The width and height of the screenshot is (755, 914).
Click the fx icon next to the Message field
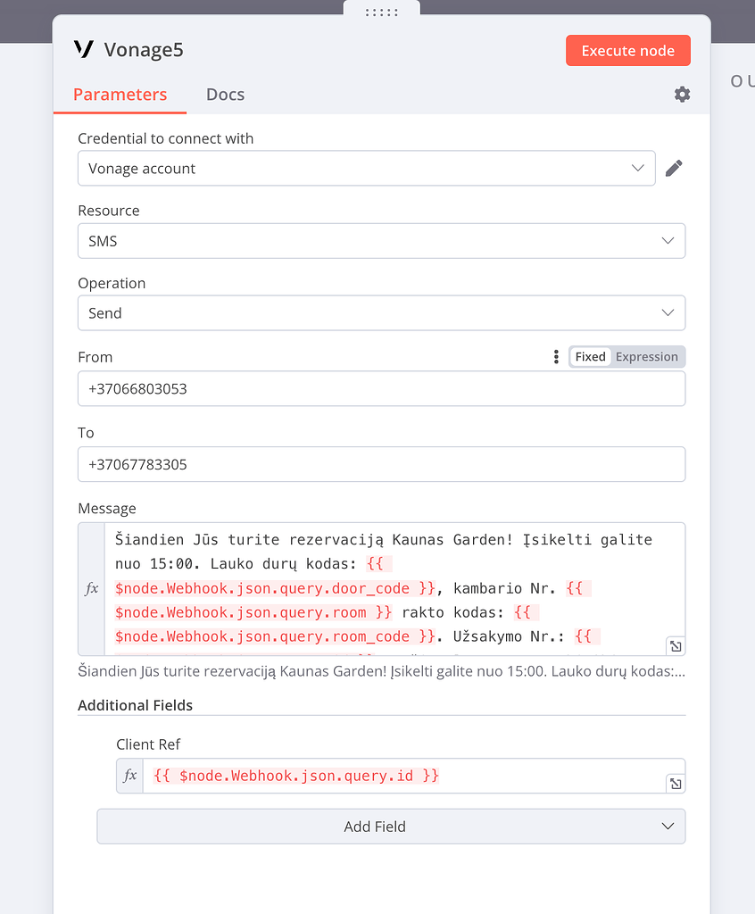93,588
